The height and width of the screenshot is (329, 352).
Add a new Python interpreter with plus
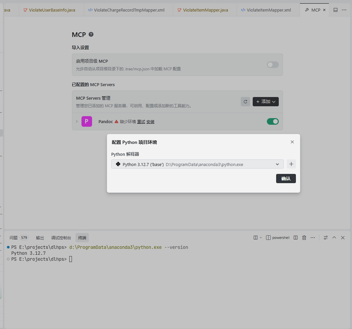tap(291, 164)
